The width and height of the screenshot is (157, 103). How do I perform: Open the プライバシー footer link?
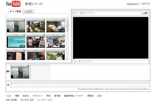click(38, 96)
